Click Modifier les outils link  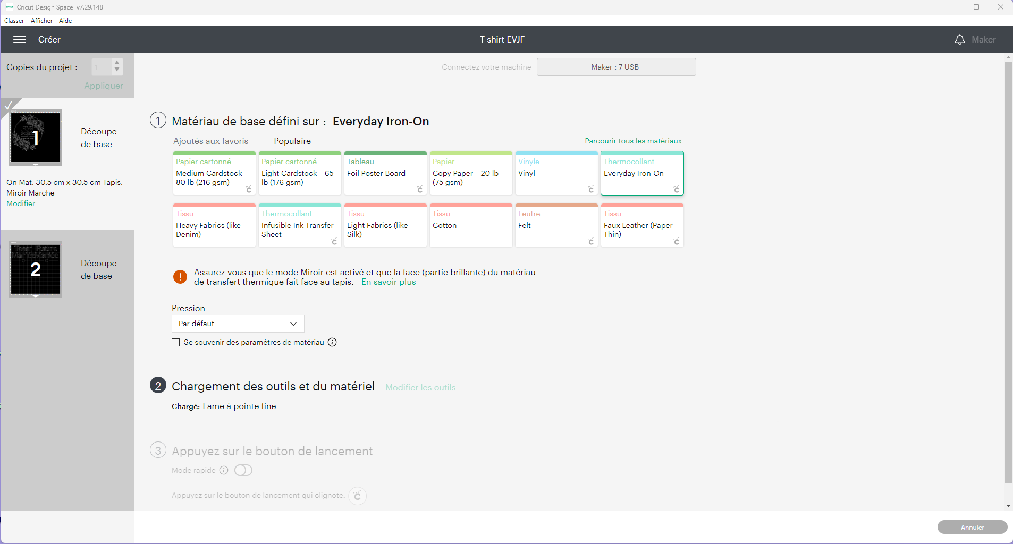[420, 388]
